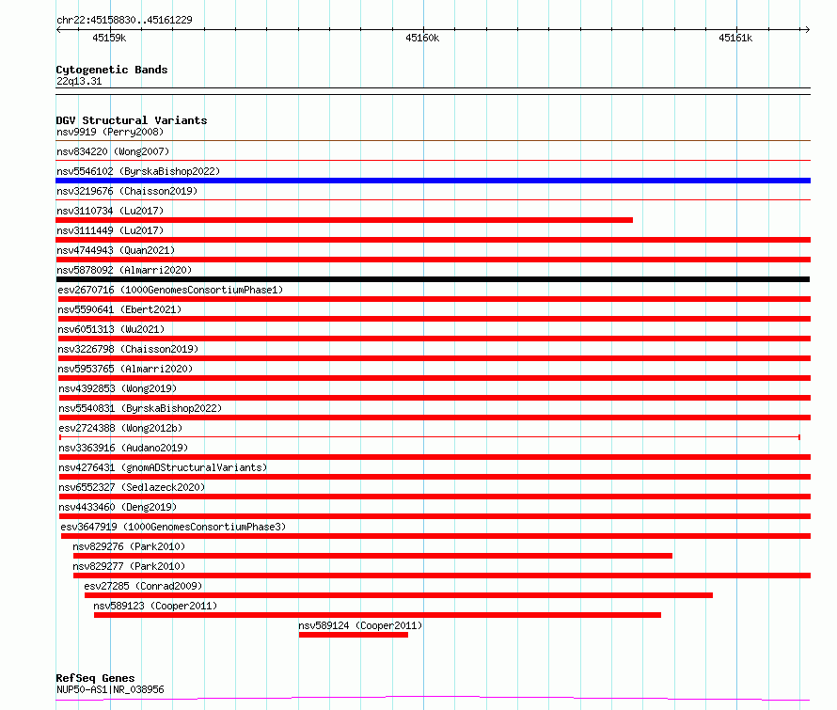The image size is (837, 710).
Task: Click the right arrow at ruler end
Action: point(808,30)
